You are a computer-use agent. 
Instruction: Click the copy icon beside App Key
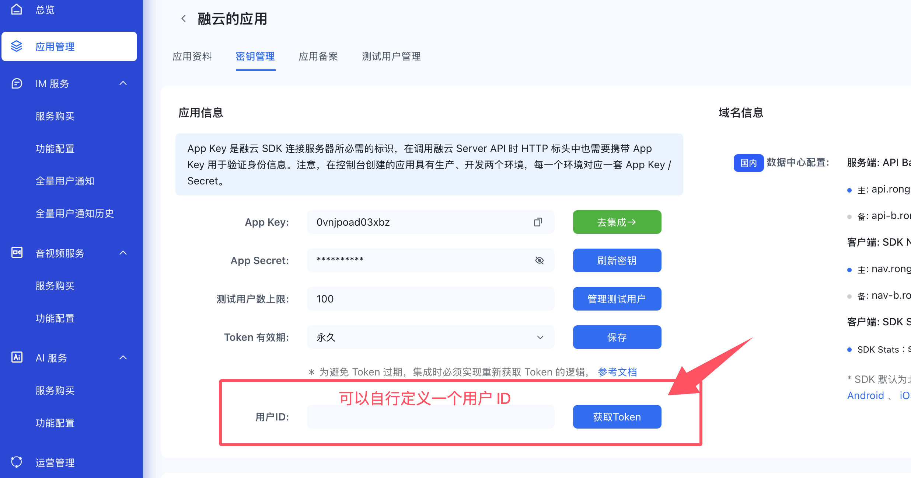click(538, 222)
